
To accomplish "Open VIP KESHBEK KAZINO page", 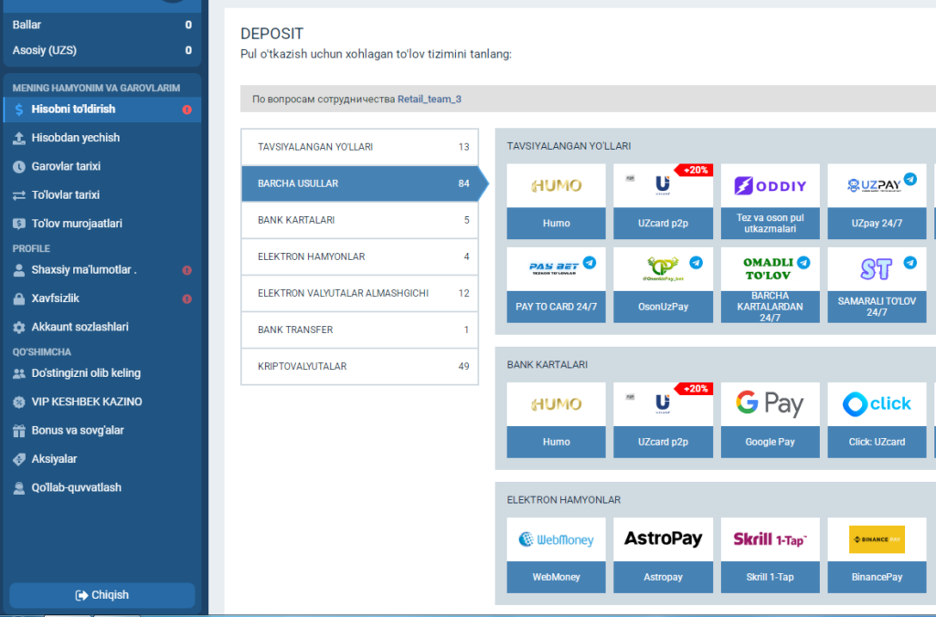I will point(87,402).
